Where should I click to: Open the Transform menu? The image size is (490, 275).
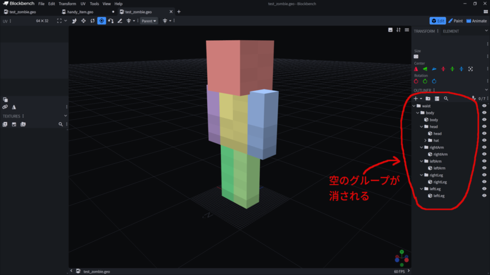click(67, 4)
